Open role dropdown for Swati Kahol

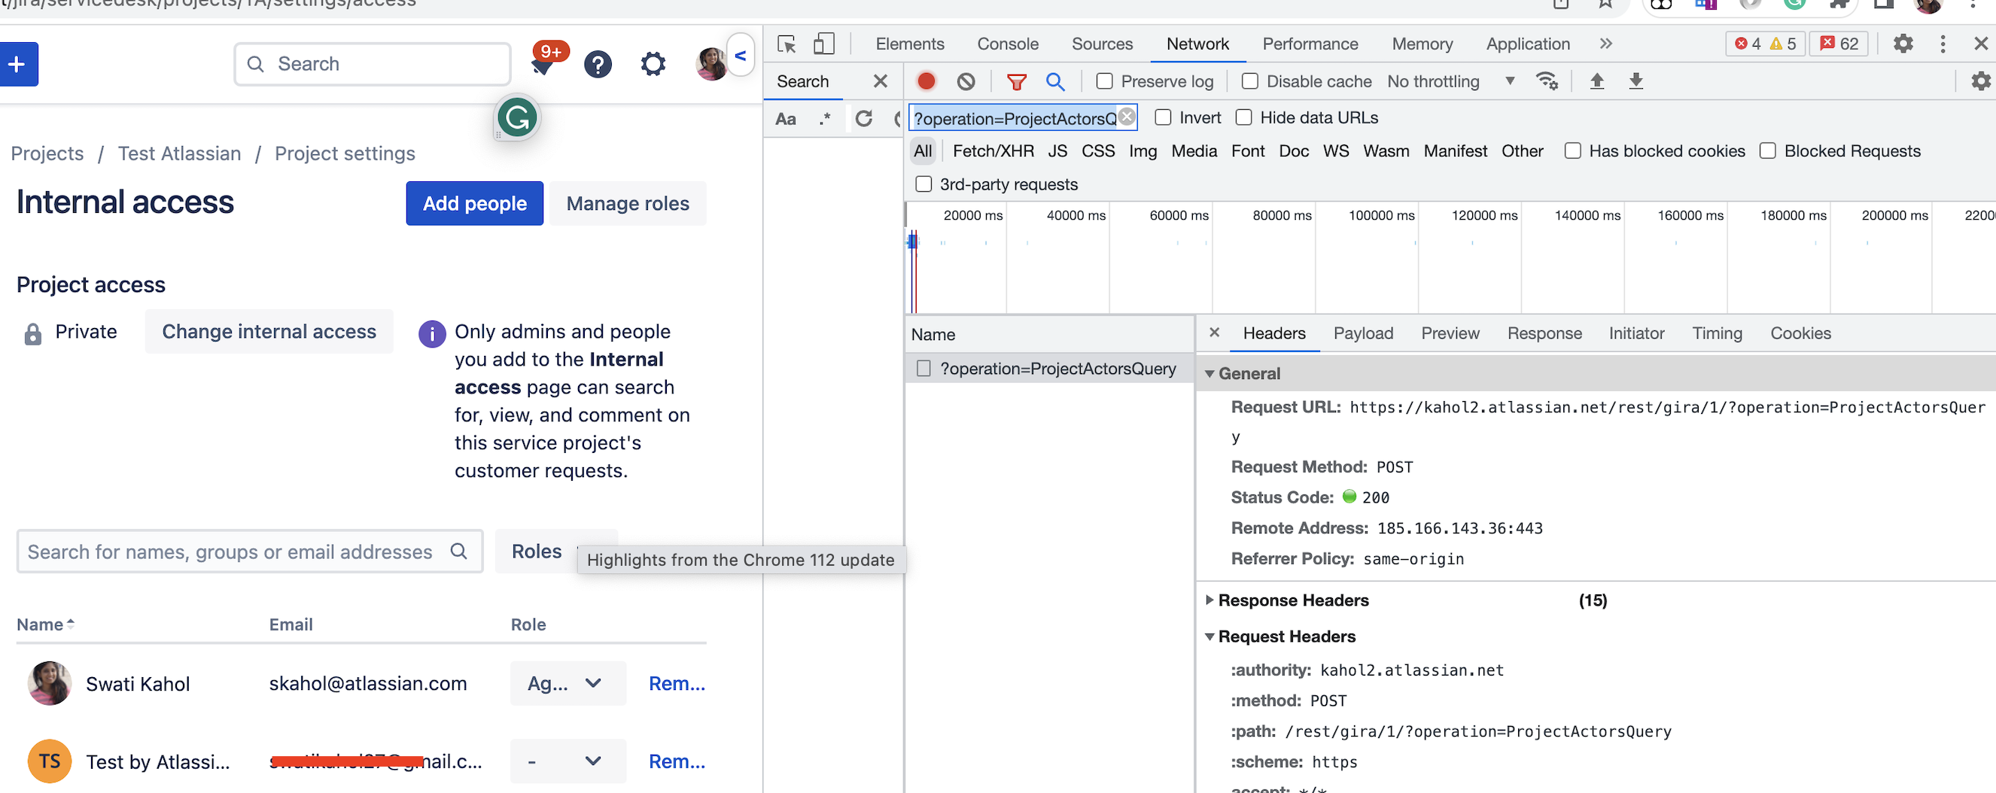[x=567, y=684]
